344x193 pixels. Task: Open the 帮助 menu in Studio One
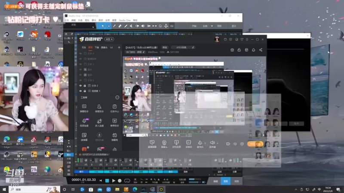135,20
